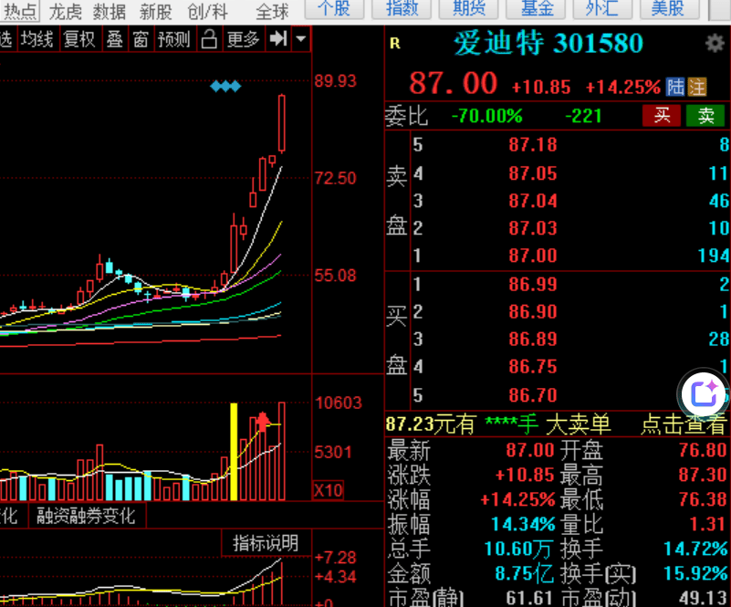Click the floating AI assistant icon
Viewport: 731px width, 607px height.
pyautogui.click(x=704, y=394)
